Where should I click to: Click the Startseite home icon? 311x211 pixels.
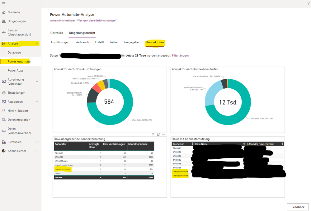[4, 12]
